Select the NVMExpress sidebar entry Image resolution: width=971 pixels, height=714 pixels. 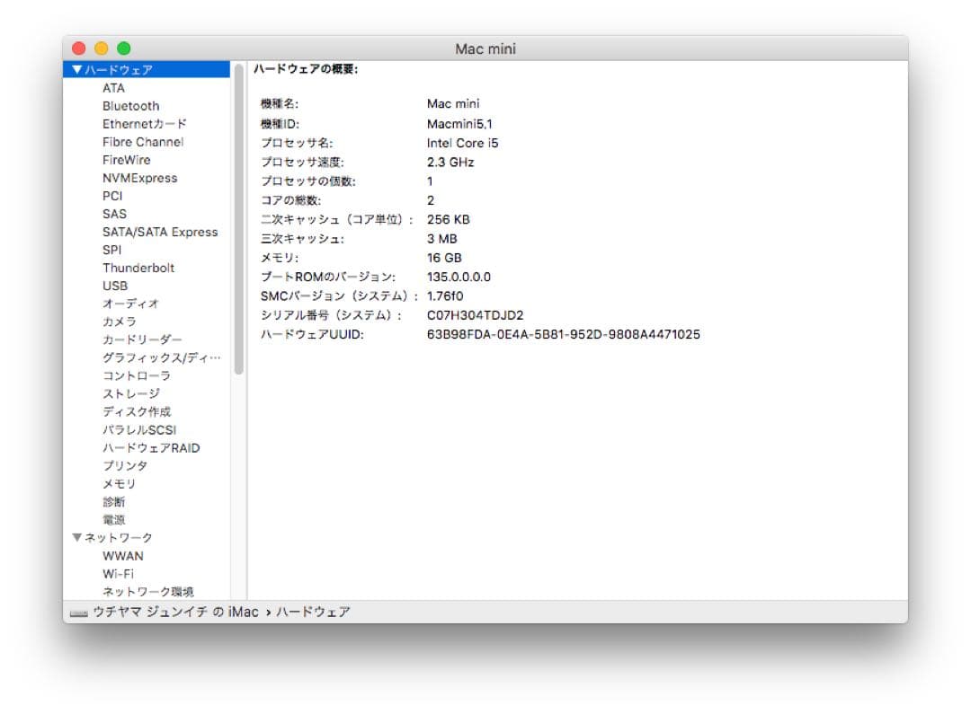coord(140,178)
